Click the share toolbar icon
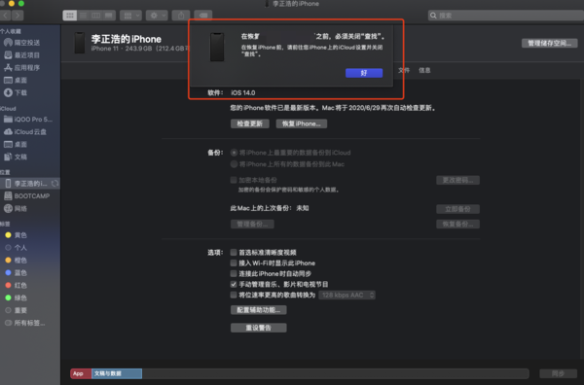The width and height of the screenshot is (584, 385). coord(181,16)
